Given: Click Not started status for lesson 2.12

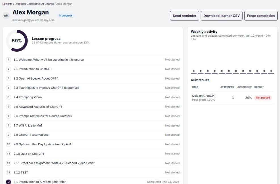Looking at the screenshot, I should 172,172.
